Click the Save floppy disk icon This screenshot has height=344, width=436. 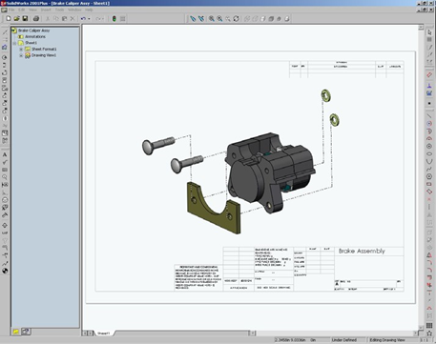click(x=25, y=19)
